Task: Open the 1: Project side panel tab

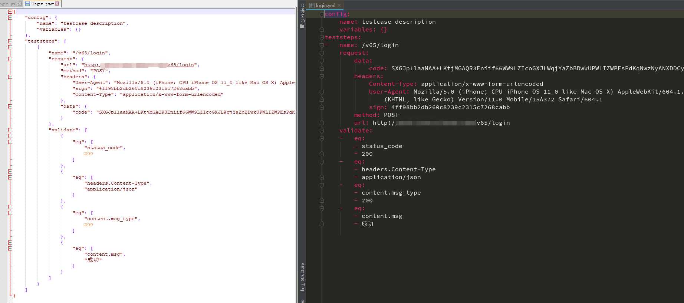Action: (x=302, y=13)
